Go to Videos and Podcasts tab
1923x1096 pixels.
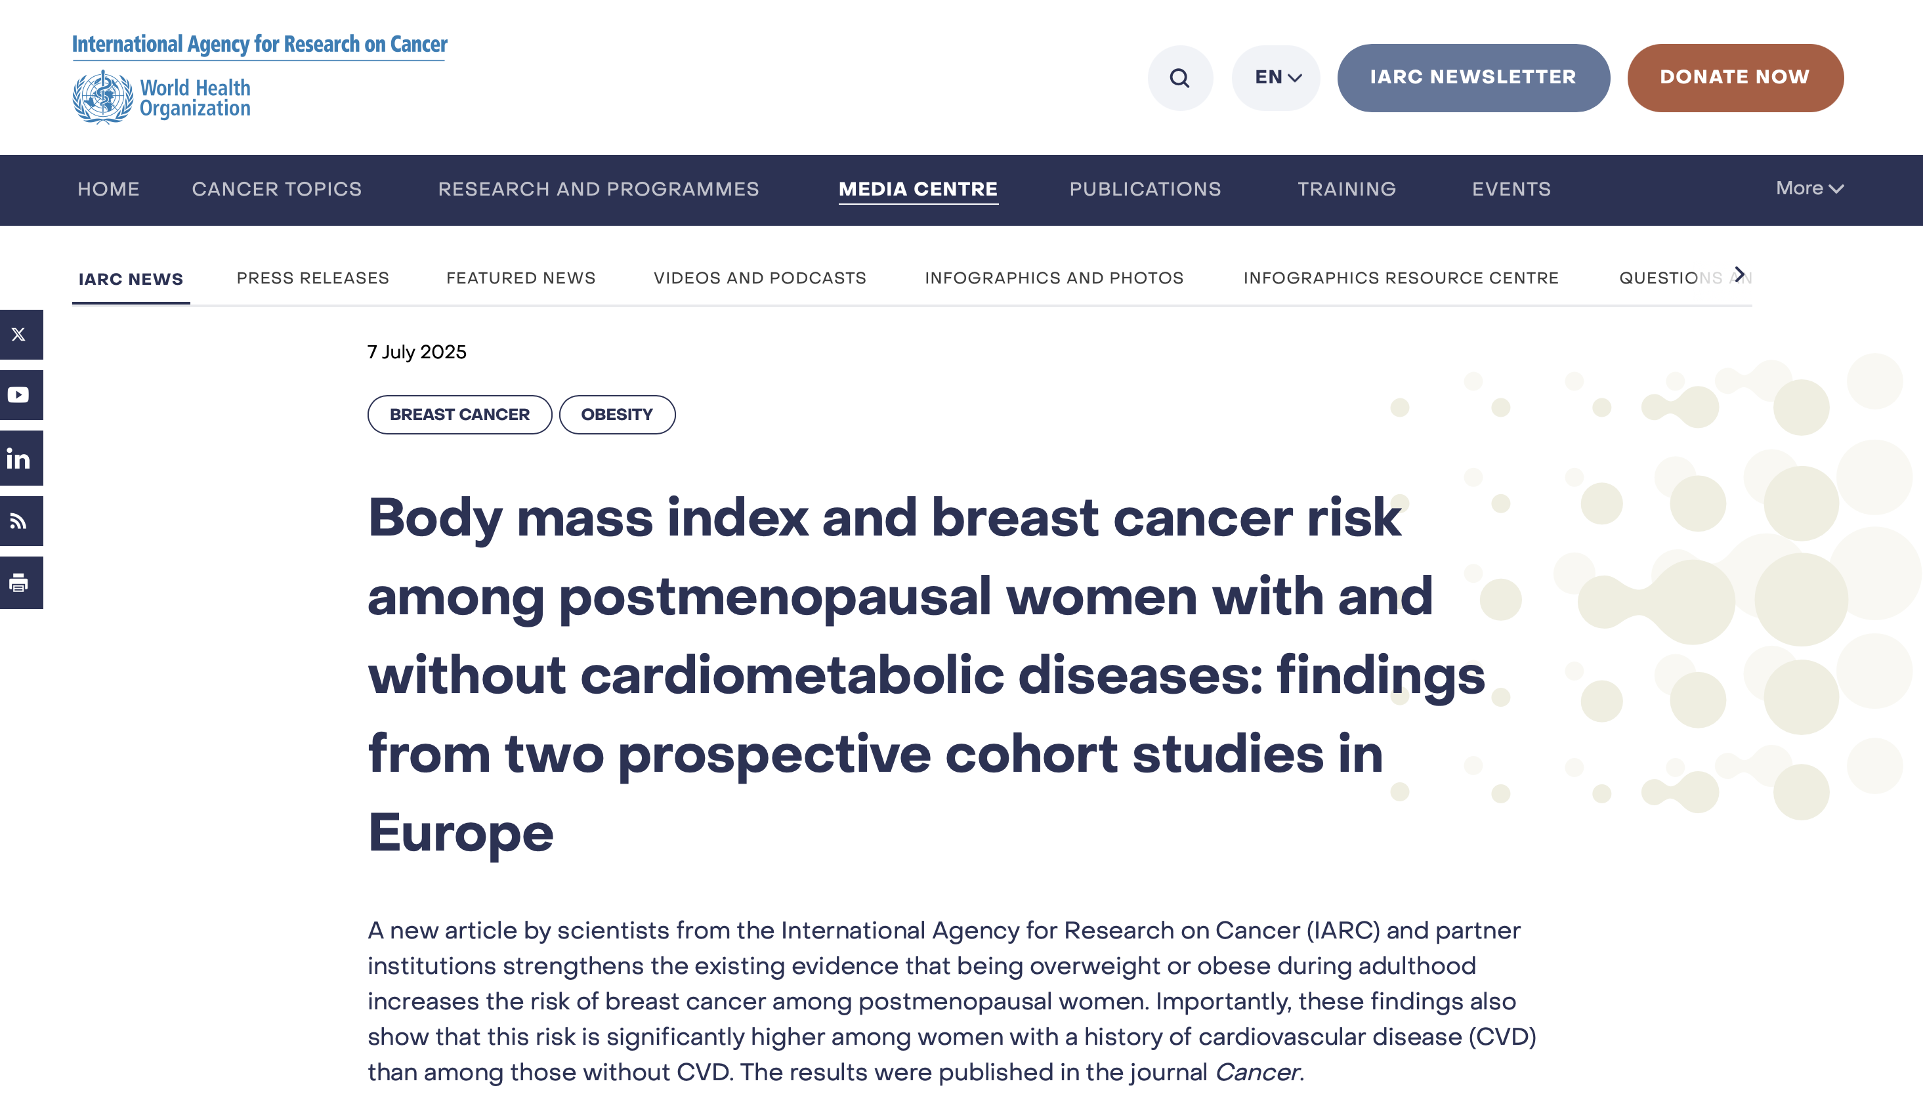(759, 278)
